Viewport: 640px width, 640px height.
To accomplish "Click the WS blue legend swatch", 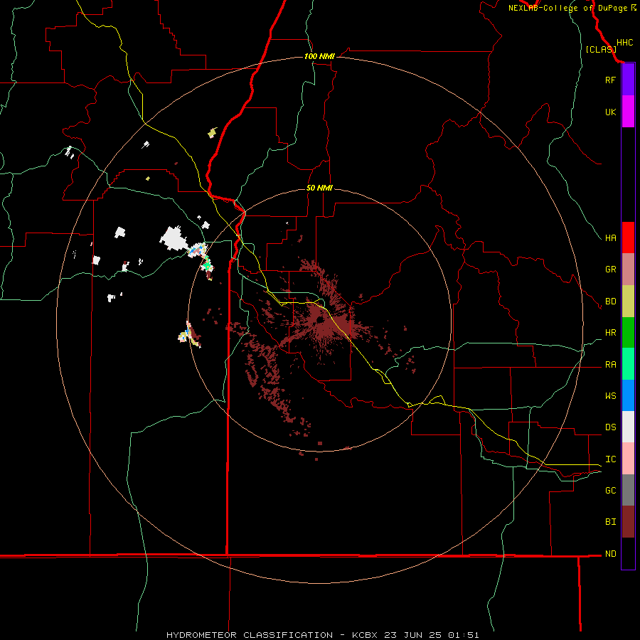I will coord(628,395).
